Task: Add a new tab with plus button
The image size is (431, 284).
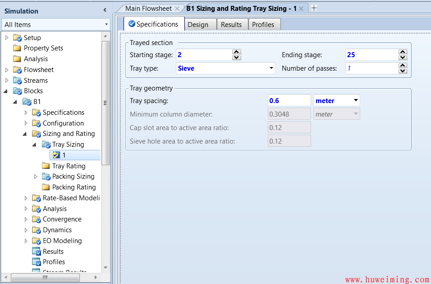Action: tap(314, 8)
